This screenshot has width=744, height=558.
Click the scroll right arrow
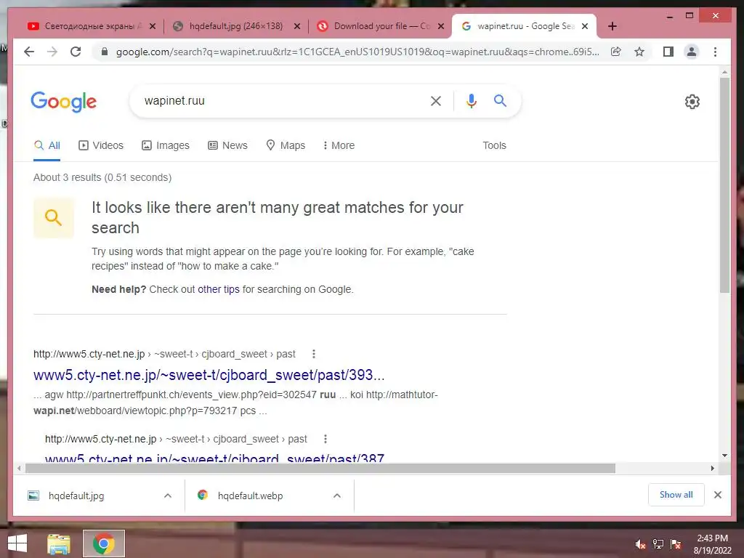pos(712,469)
